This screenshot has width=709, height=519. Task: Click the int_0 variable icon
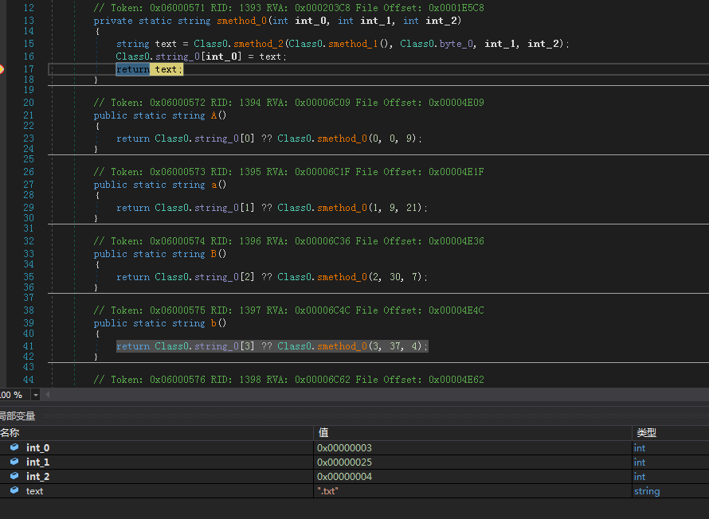14,447
